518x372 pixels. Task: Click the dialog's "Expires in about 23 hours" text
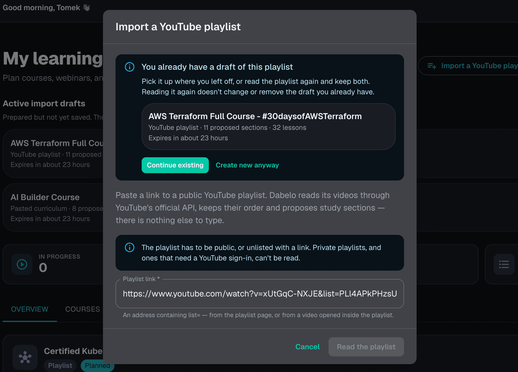click(188, 138)
